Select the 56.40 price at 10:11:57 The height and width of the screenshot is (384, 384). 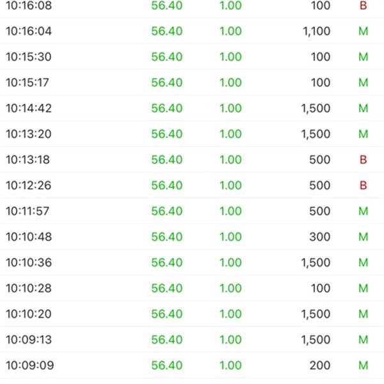[x=167, y=211]
